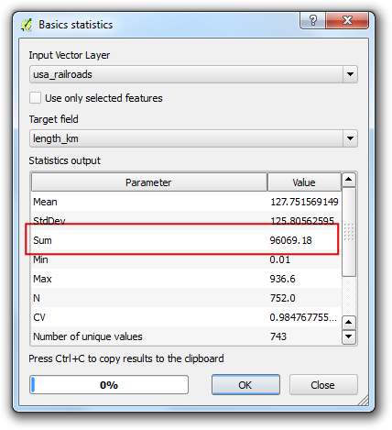
Task: Click the length_km target field combo box
Action: click(x=193, y=138)
